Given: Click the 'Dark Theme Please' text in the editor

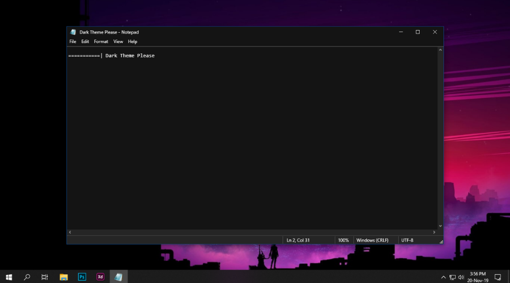Looking at the screenshot, I should tap(130, 55).
